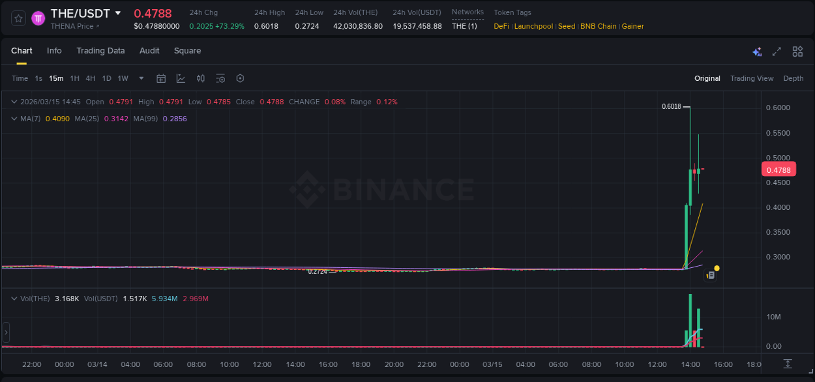Open extra timeframes dropdown next to 1W
The height and width of the screenshot is (382, 815).
point(140,78)
